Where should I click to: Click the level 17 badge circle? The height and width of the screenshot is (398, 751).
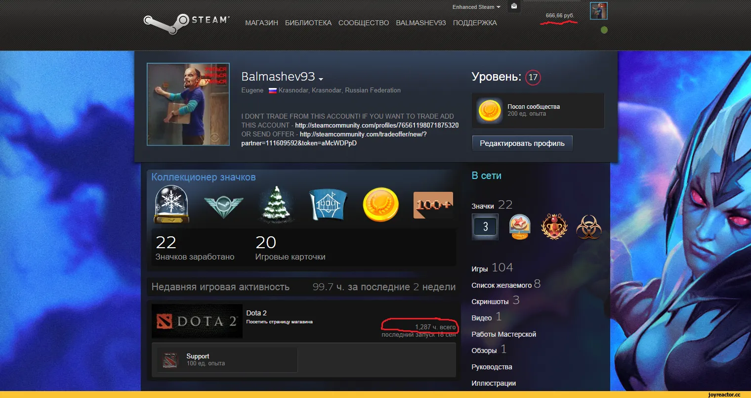click(533, 77)
